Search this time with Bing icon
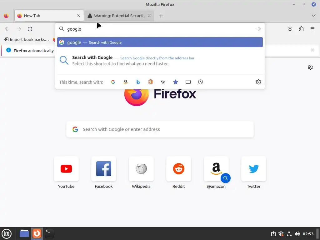This screenshot has height=240, width=320. click(138, 82)
